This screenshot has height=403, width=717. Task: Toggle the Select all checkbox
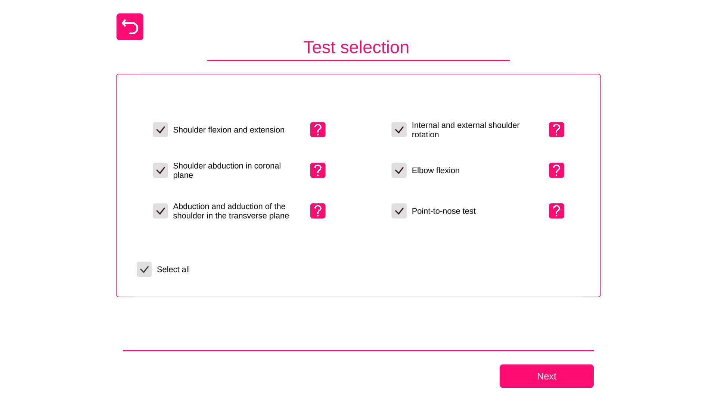[144, 269]
